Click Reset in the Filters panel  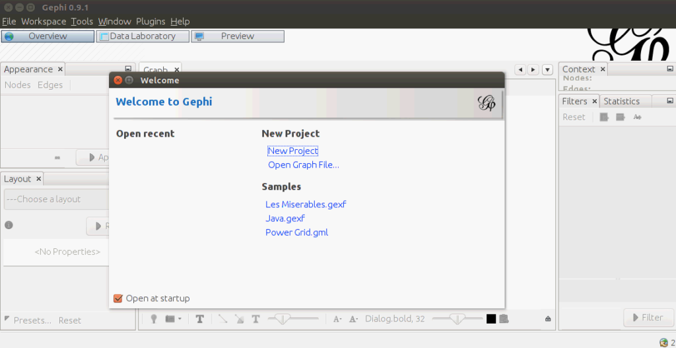[x=574, y=117]
